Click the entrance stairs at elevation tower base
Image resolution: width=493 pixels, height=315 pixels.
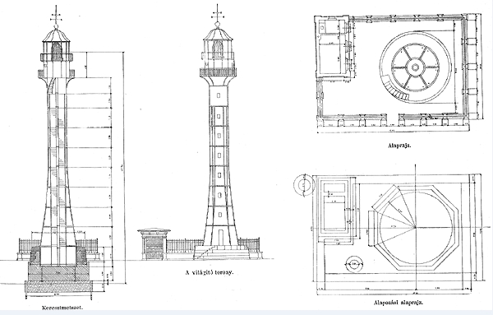click(x=221, y=252)
